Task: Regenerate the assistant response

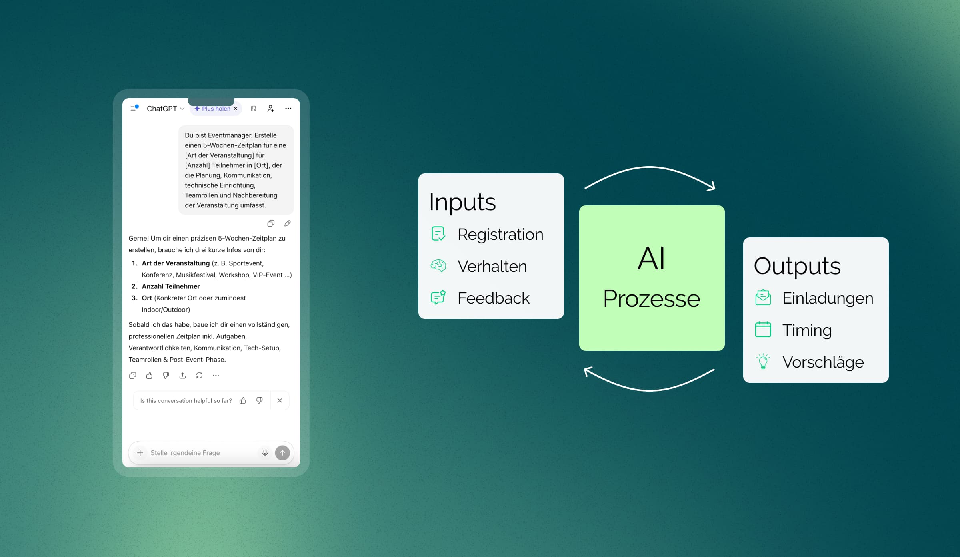Action: click(199, 375)
